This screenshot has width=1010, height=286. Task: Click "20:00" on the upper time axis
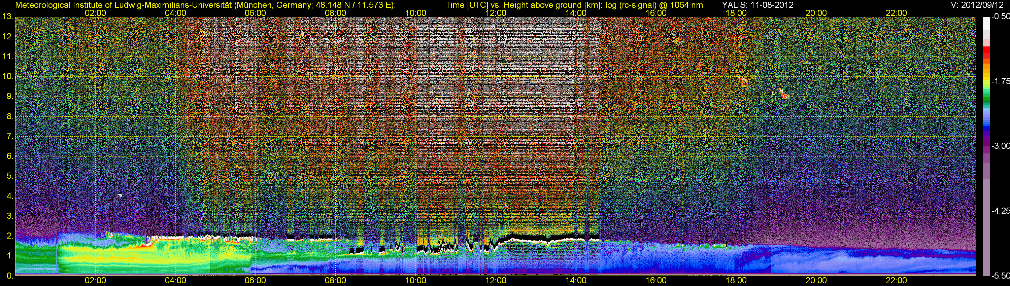[816, 13]
